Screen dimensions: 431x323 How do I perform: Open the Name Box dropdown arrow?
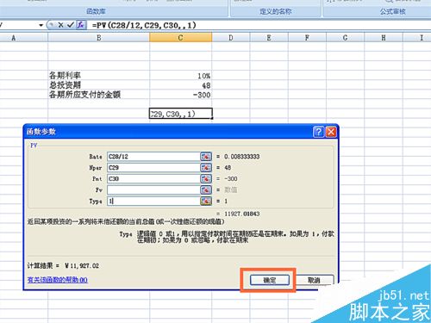pyautogui.click(x=41, y=25)
